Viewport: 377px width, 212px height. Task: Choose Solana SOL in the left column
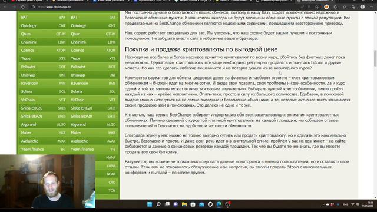point(43,92)
